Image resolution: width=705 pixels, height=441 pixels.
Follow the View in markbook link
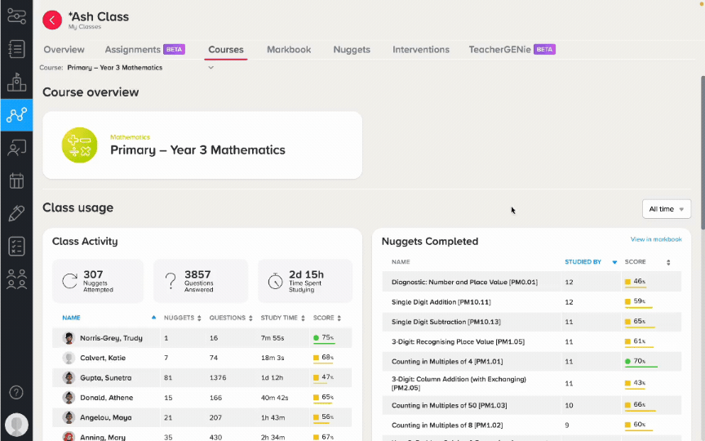click(656, 239)
